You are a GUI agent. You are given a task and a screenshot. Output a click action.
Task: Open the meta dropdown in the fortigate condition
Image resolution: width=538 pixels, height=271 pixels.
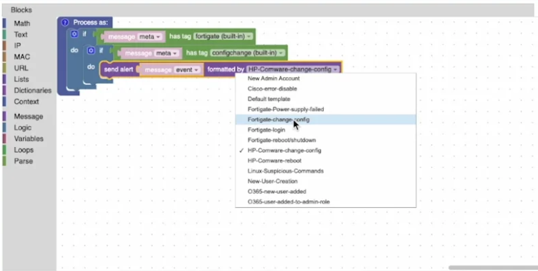150,36
